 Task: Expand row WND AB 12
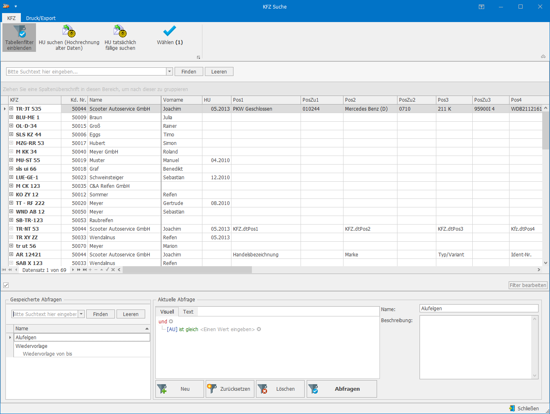pyautogui.click(x=11, y=211)
